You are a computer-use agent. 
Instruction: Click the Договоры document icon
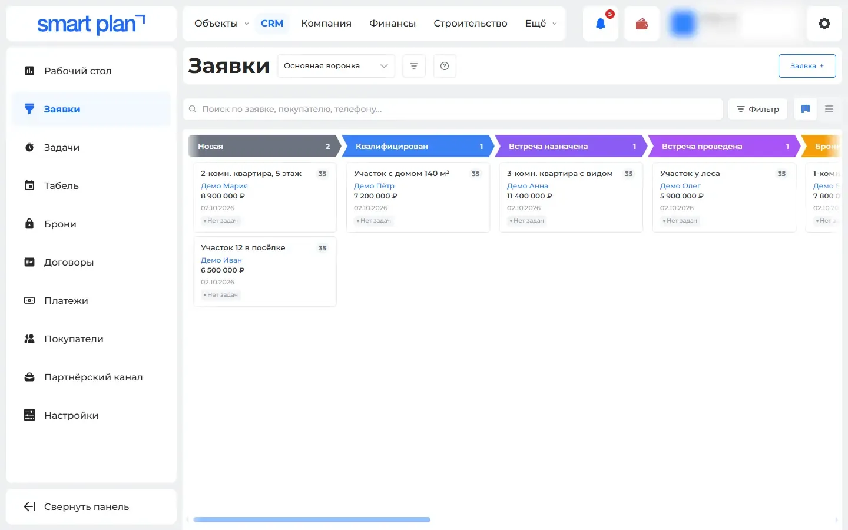tap(29, 262)
